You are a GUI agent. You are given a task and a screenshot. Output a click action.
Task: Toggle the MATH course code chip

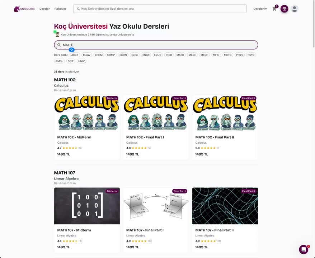(180, 55)
